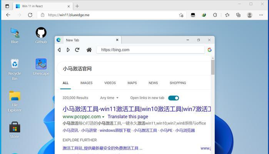
Task: Select the ALL search tab
Action: pyautogui.click(x=65, y=83)
